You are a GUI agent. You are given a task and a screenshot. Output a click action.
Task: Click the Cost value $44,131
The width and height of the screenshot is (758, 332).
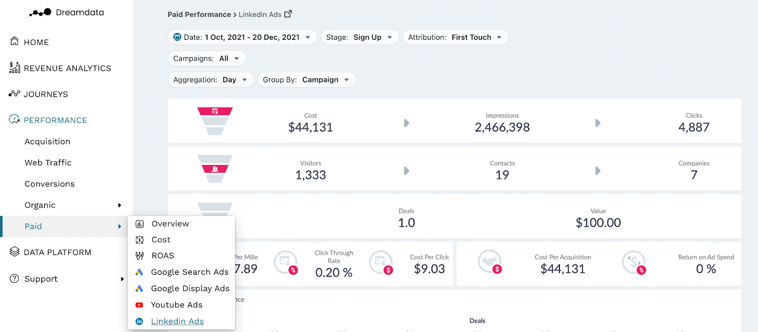311,127
